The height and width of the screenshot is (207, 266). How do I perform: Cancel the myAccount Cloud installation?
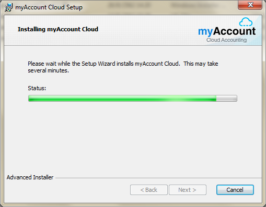[235, 190]
